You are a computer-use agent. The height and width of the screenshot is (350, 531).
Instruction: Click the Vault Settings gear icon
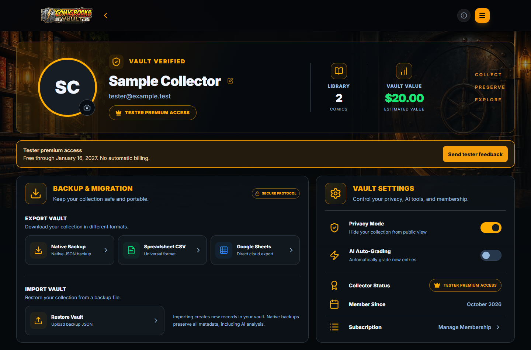tap(336, 193)
